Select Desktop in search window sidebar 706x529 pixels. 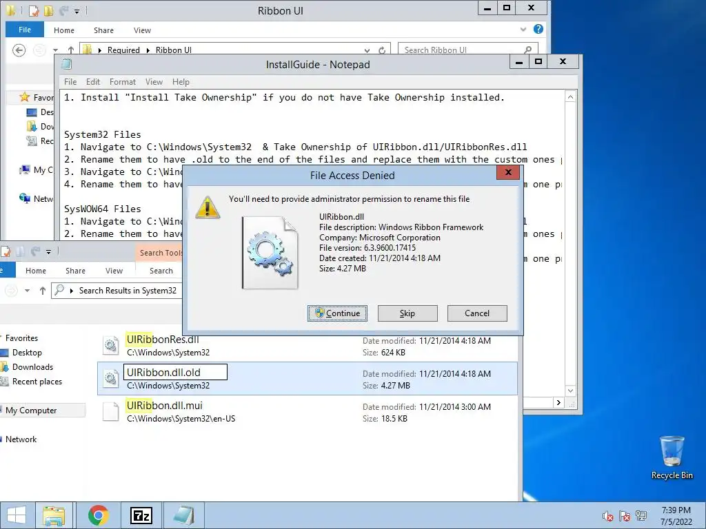coord(27,353)
